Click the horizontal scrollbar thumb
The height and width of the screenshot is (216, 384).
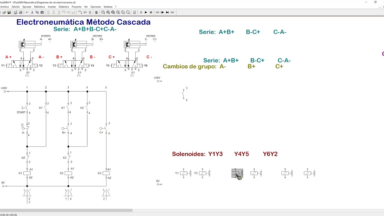[x=66, y=210]
